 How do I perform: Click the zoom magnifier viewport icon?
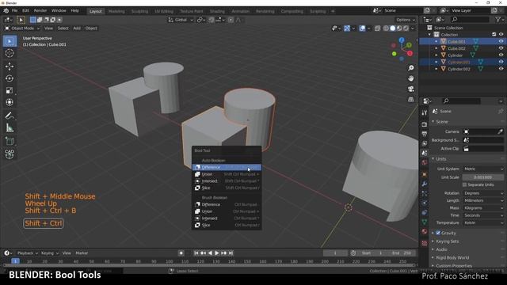[410, 68]
